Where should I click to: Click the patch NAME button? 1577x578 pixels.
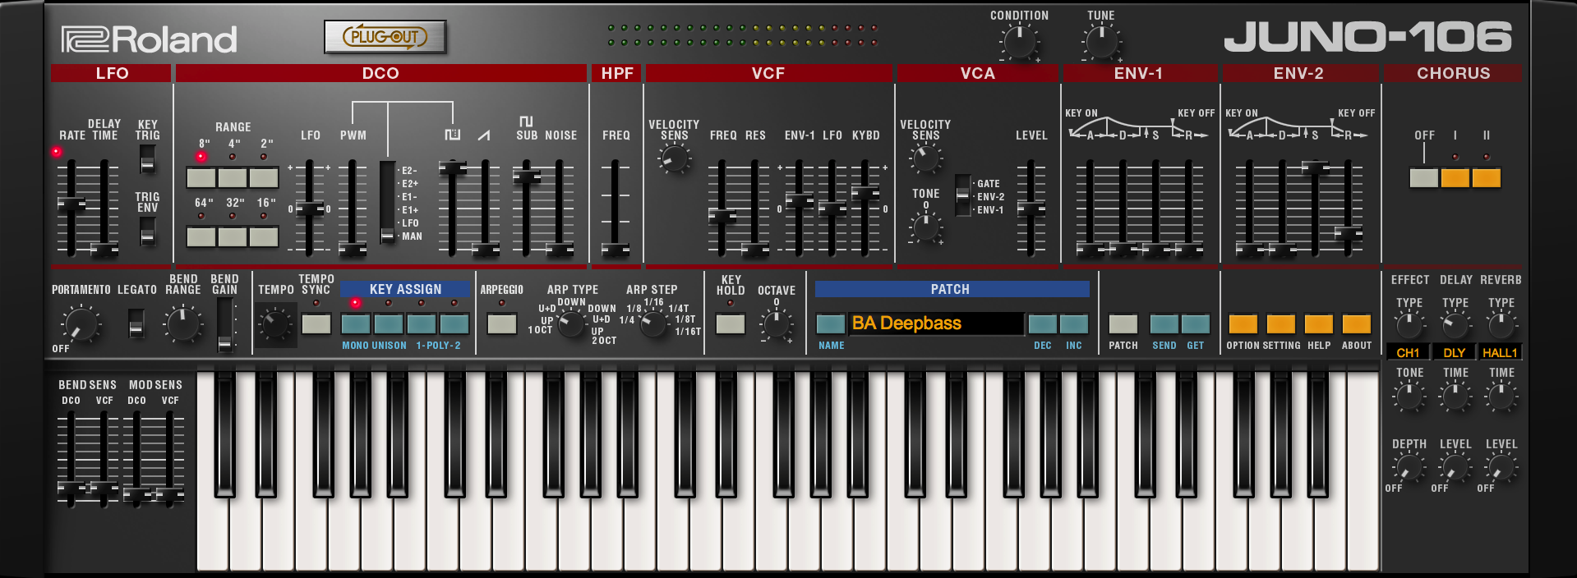(x=831, y=323)
